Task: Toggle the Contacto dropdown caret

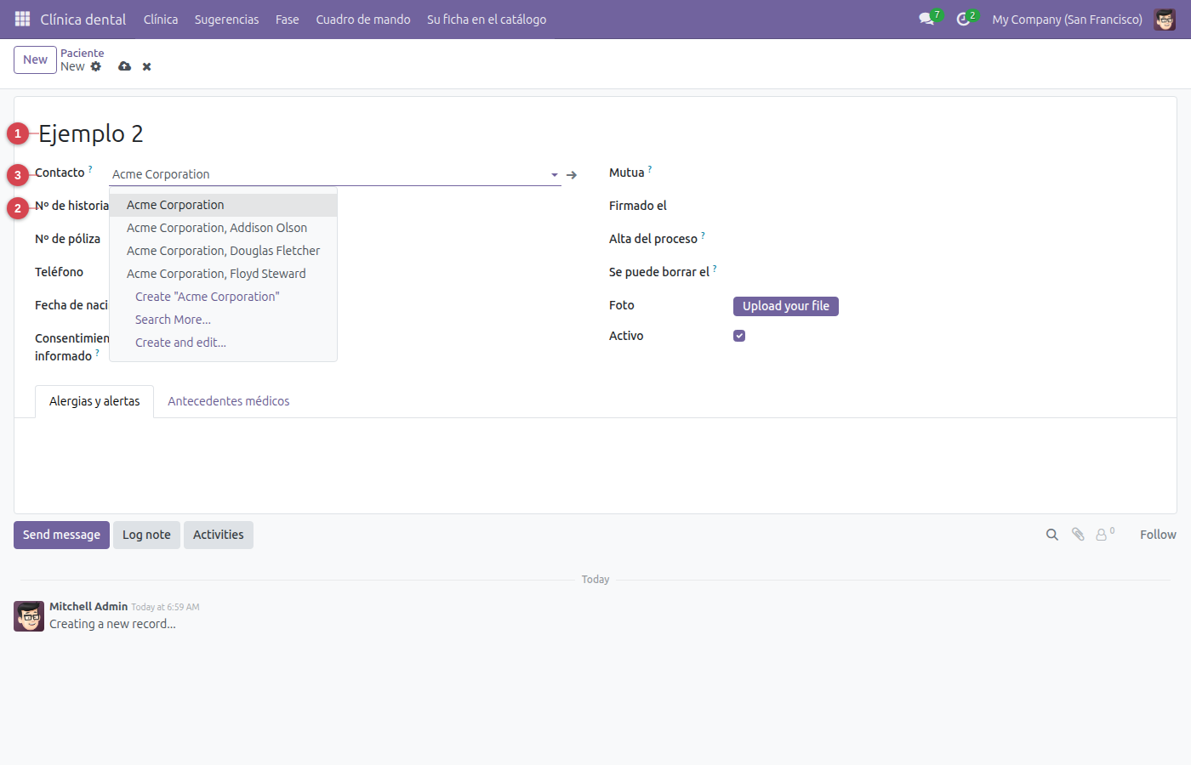Action: tap(555, 174)
